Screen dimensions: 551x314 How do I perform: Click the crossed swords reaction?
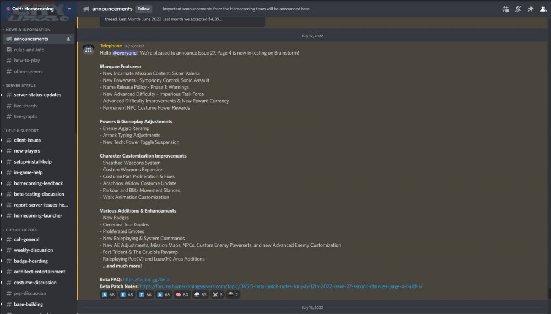219,295
